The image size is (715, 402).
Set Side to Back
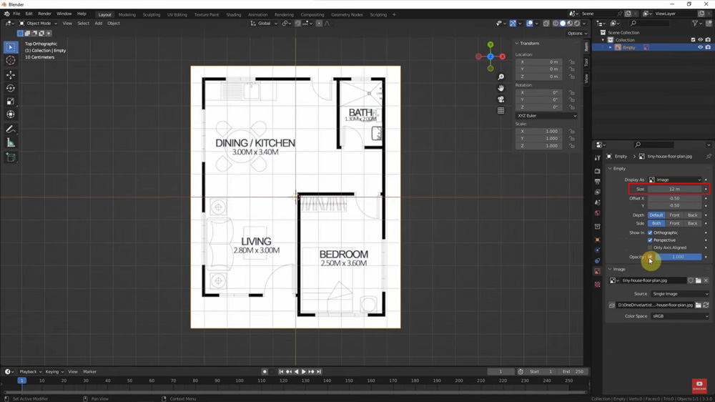pos(692,223)
